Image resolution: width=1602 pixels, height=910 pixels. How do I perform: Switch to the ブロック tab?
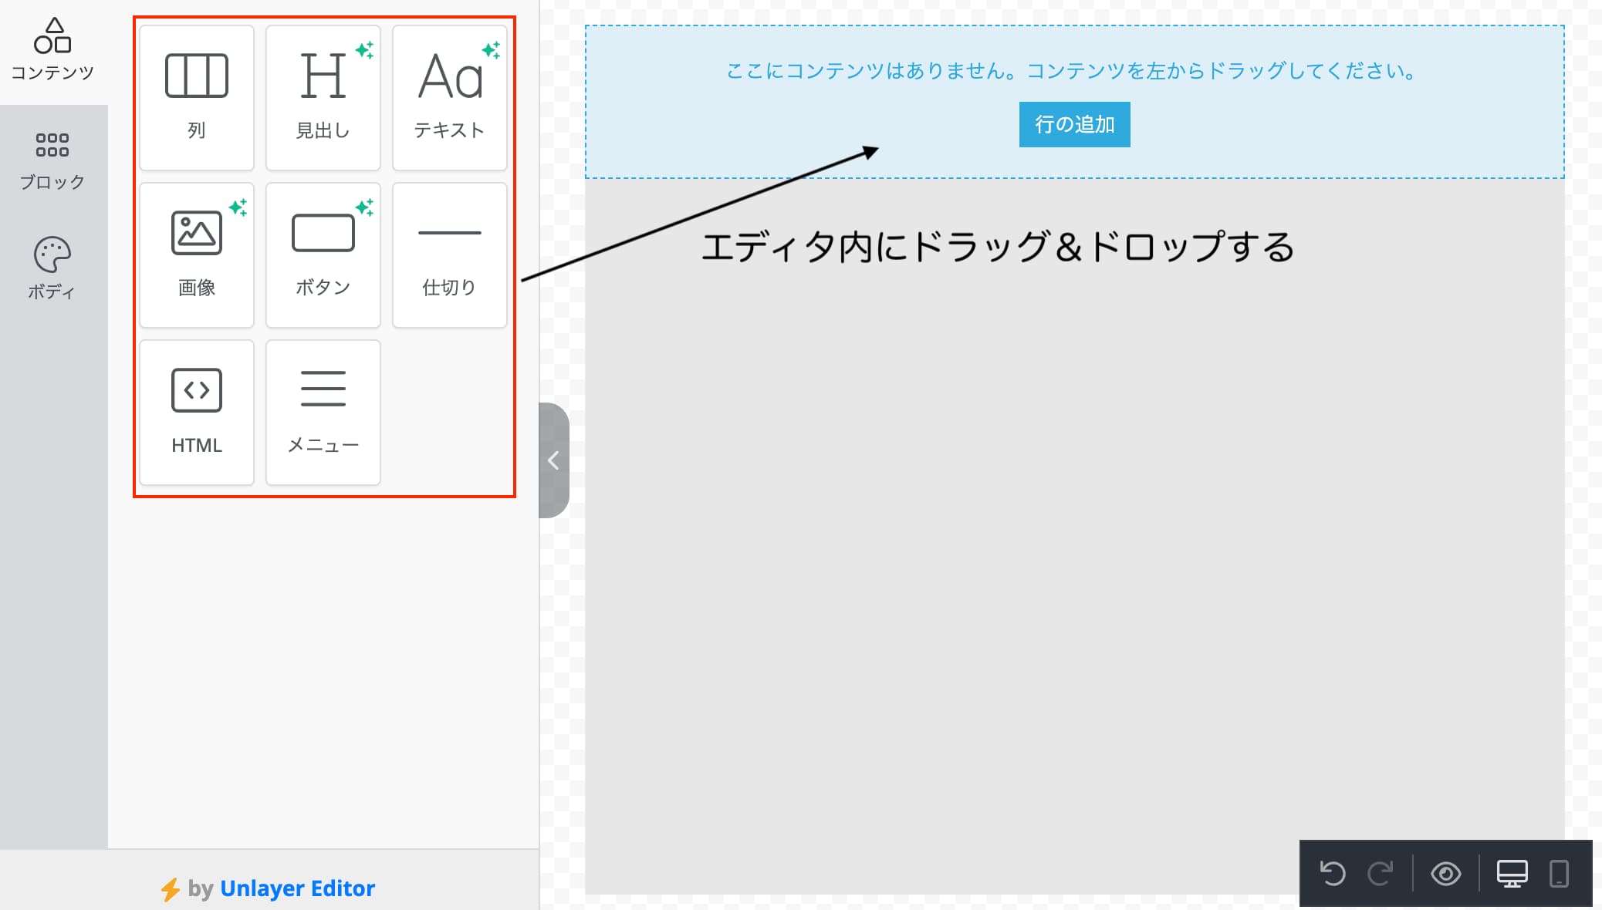[x=52, y=160]
